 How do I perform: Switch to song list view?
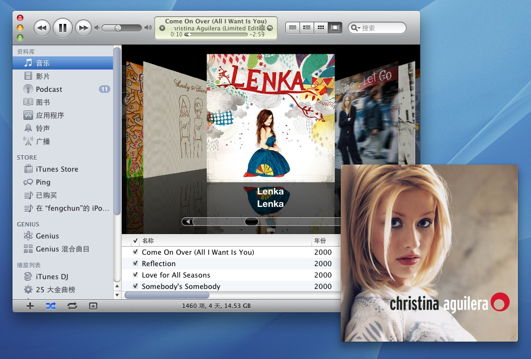293,27
